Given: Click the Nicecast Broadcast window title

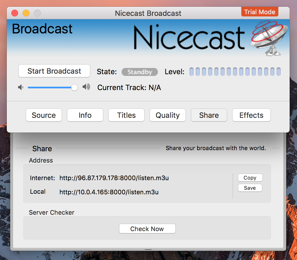Looking at the screenshot, I should tap(148, 13).
